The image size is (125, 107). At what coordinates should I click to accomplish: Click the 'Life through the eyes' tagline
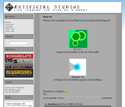coord(51,10)
